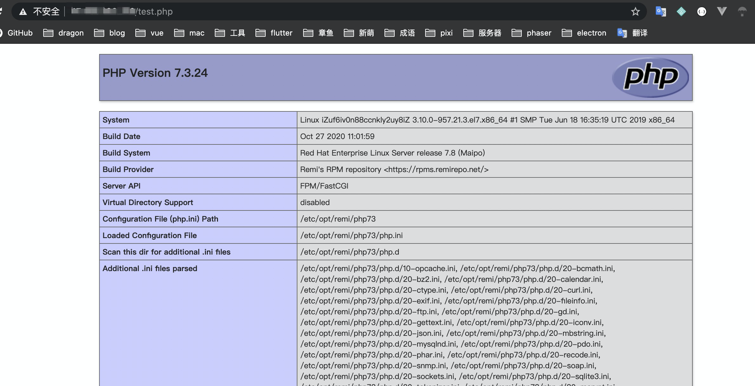Open the vue bookmark folder
The width and height of the screenshot is (755, 386).
tap(149, 33)
